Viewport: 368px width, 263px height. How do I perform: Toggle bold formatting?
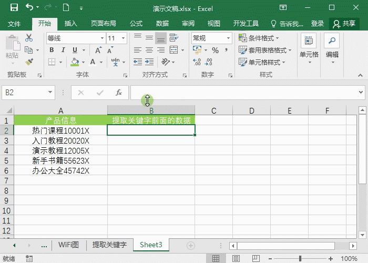click(52, 50)
